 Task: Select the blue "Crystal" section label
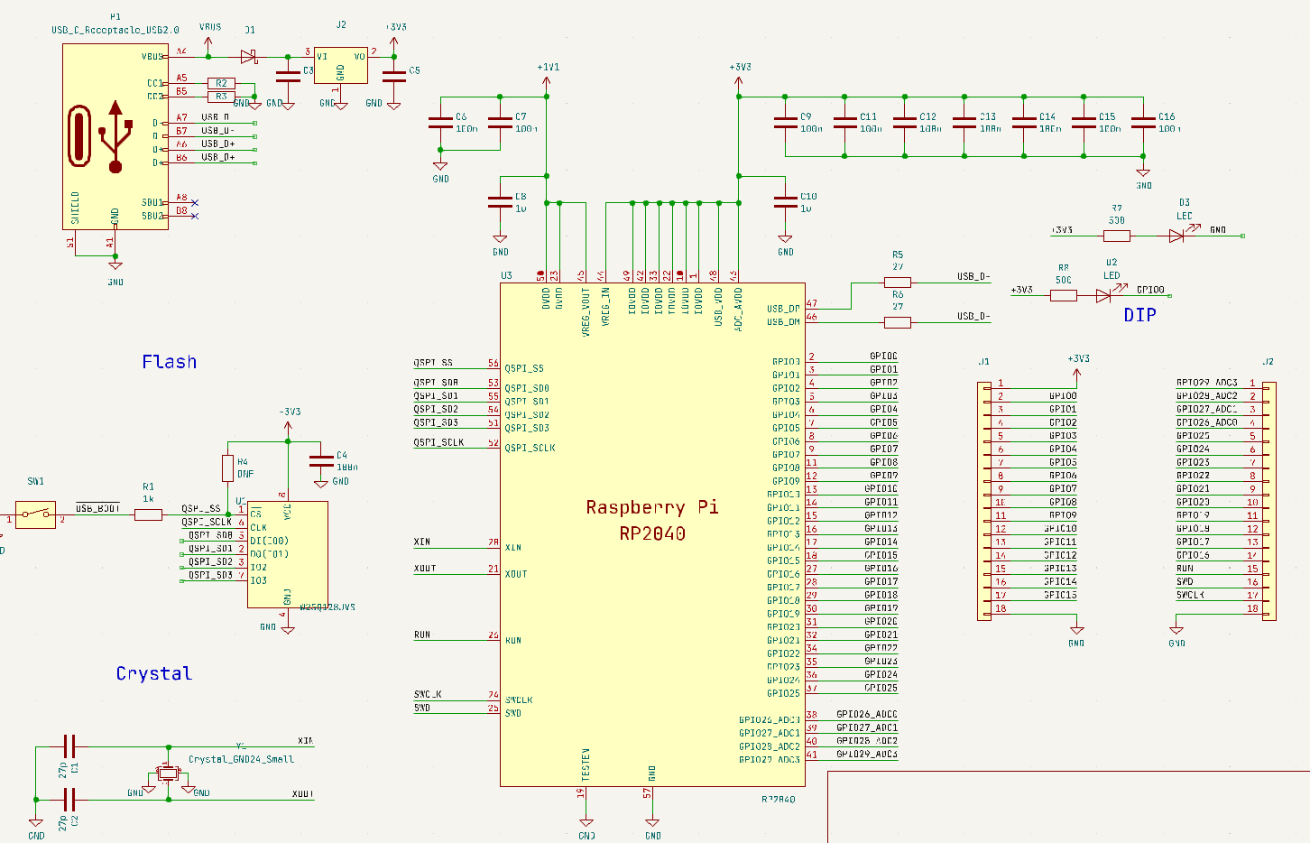154,673
